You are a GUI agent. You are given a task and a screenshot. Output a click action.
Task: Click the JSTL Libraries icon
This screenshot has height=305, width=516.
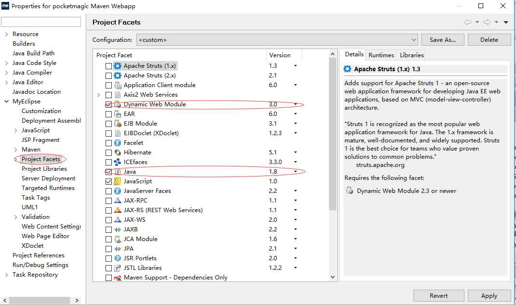(x=118, y=268)
